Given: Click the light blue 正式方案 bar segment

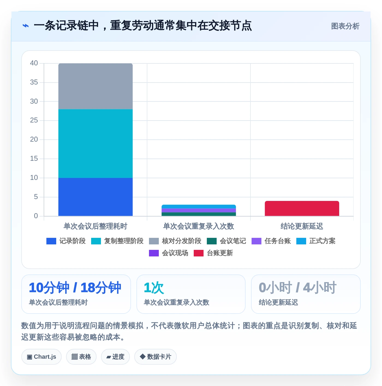Looking at the screenshot, I should [x=199, y=206].
